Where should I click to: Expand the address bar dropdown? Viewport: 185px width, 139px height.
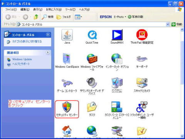[x=168, y=24]
